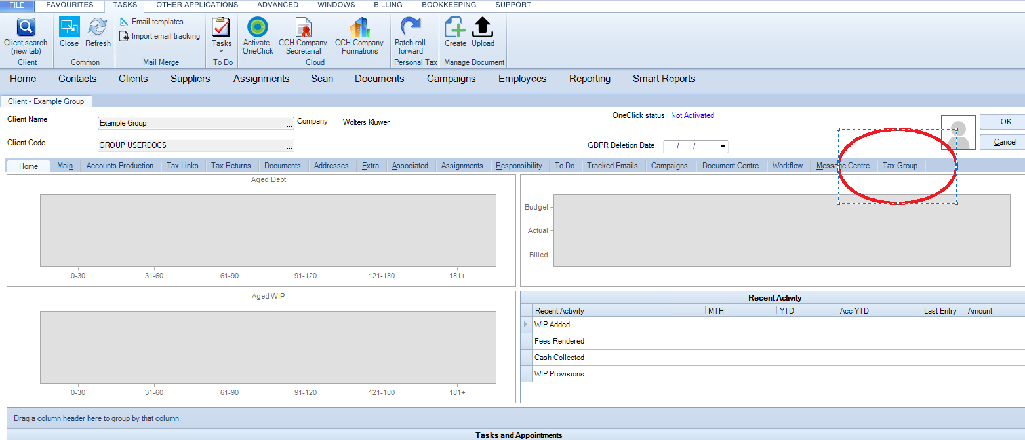The width and height of the screenshot is (1025, 440).
Task: Click ellipsis button beside Client Name
Action: 289,123
